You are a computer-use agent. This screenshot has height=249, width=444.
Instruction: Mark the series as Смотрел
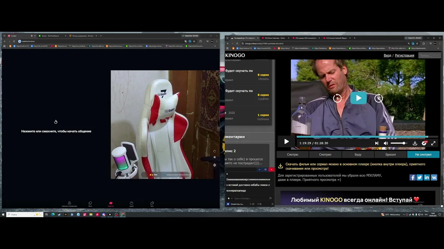325,155
